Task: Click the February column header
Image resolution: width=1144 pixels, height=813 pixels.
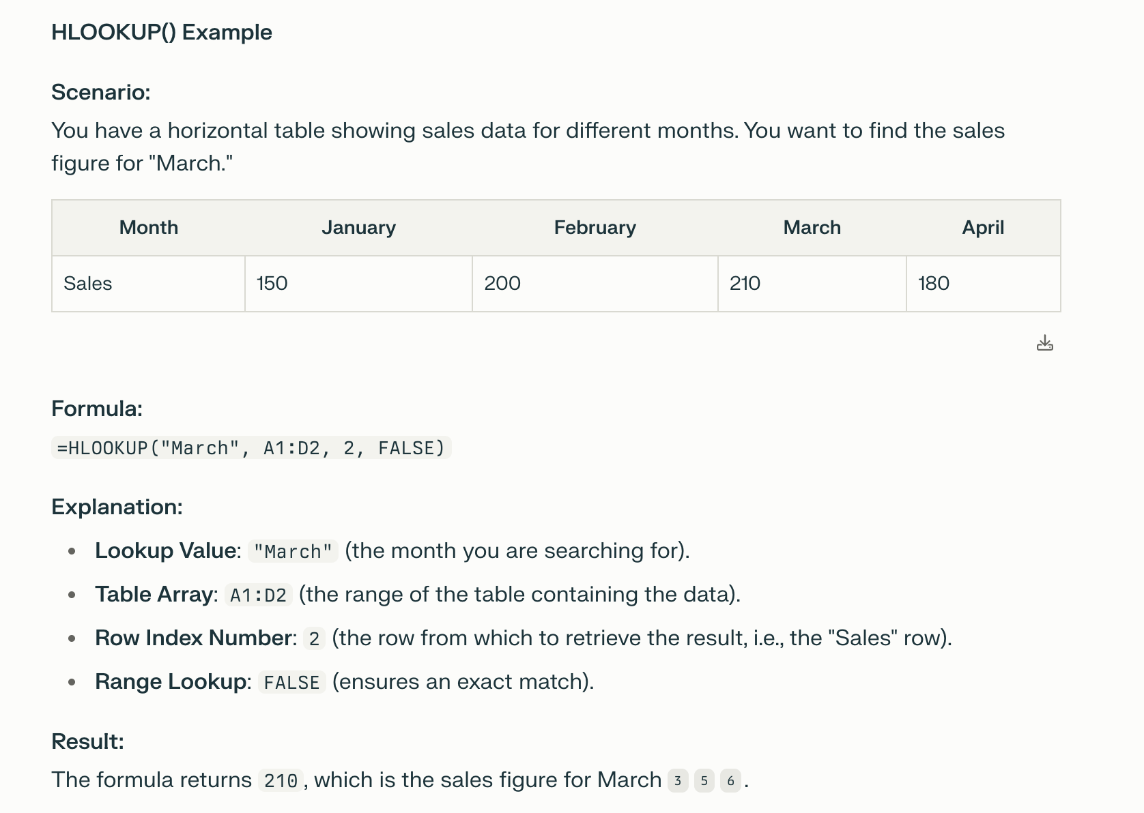Action: (x=595, y=228)
